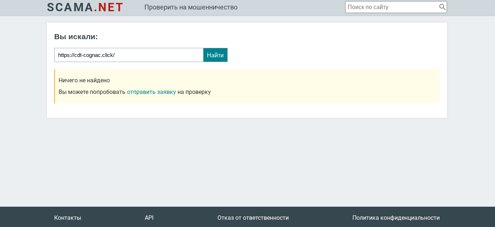Image resolution: width=495 pixels, height=227 pixels.
Task: Click the Вы можете попробовать text
Action: 92,92
